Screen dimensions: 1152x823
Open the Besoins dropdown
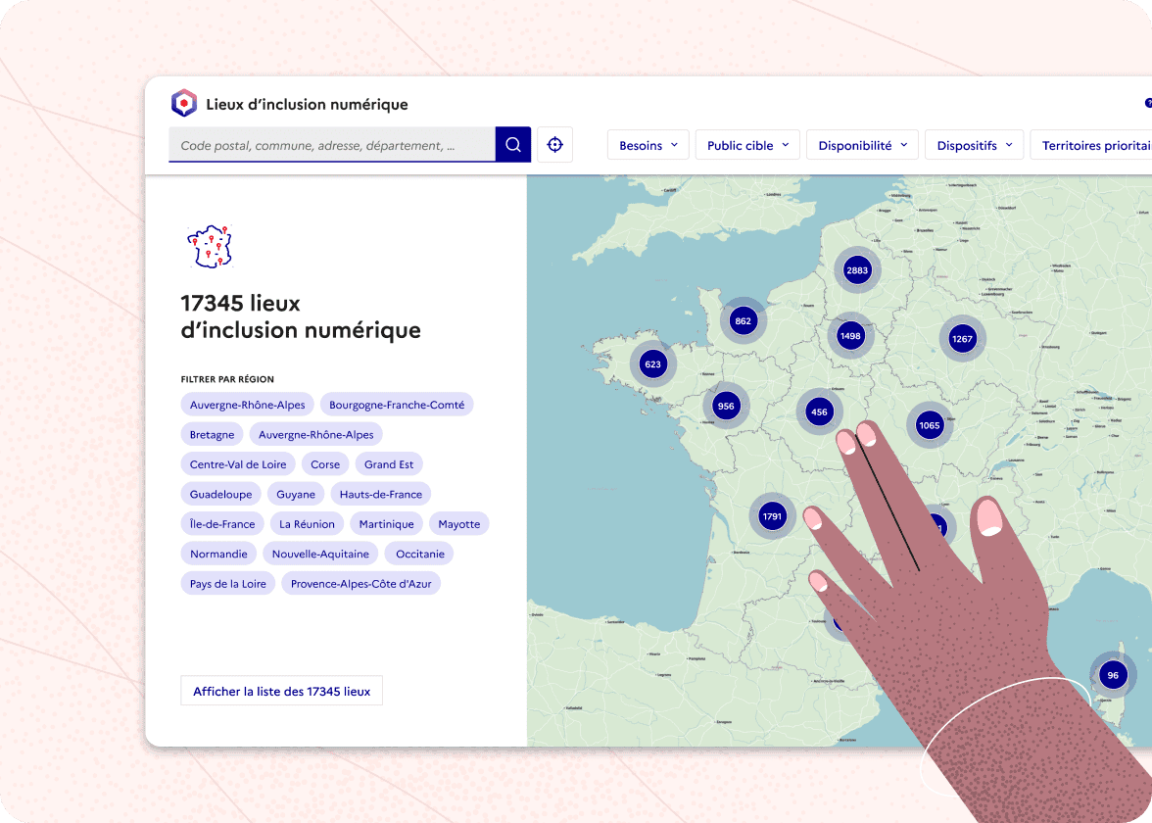pos(648,144)
